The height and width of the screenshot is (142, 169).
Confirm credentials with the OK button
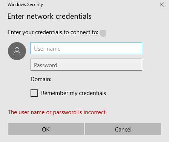point(46,129)
